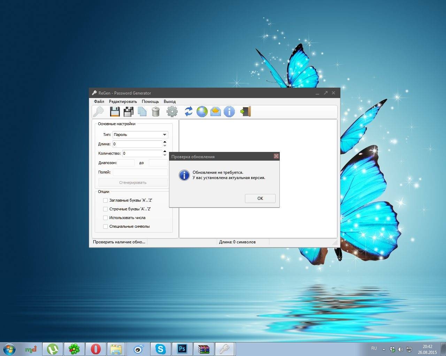Open Photoshop from the taskbar
446x356 pixels.
[182, 349]
